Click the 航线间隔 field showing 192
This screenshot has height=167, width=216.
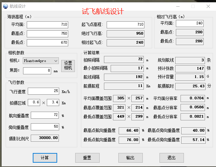click(x=124, y=77)
